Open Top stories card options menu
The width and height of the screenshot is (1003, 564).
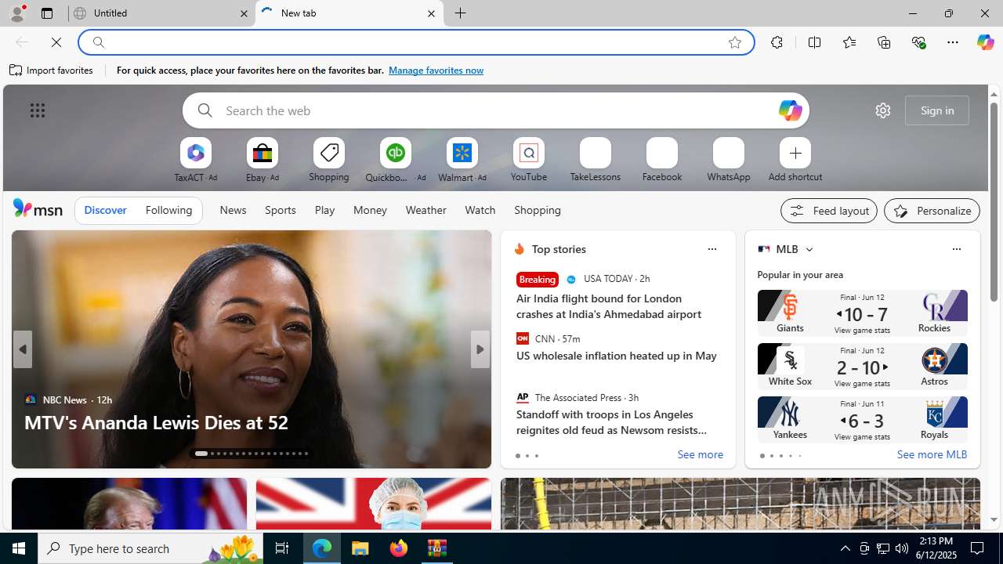pos(712,249)
